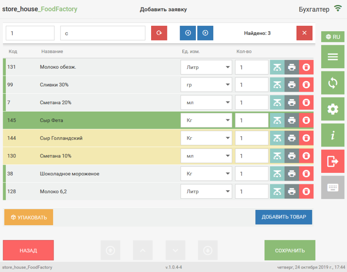Viewport: 347px width, 272px height.
Task: Toggle the on-screen keyboard button
Action: 332,188
